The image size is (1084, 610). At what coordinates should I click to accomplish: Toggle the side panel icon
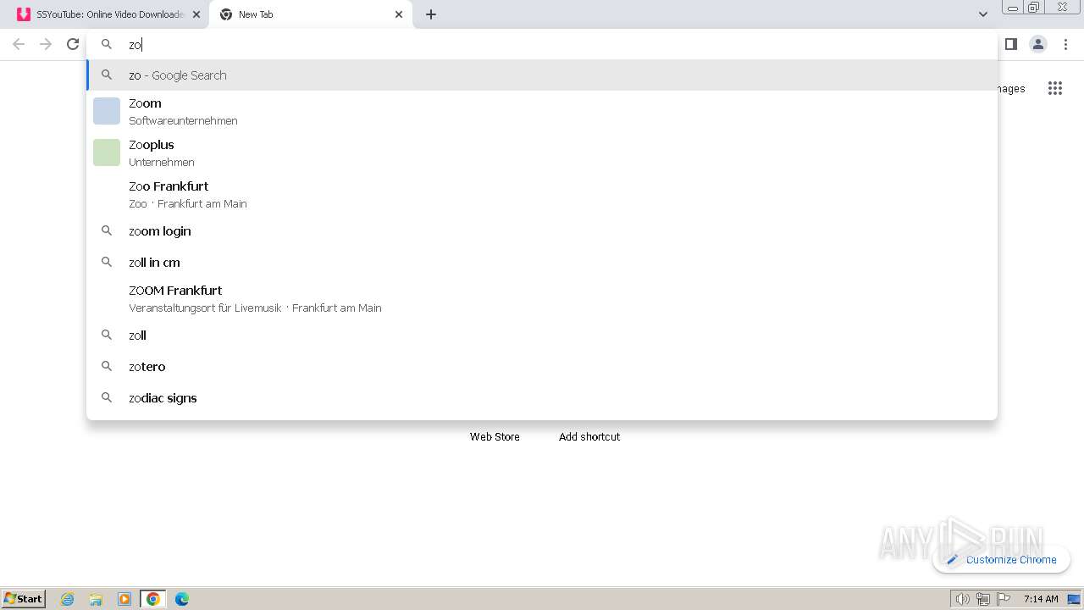point(1010,44)
